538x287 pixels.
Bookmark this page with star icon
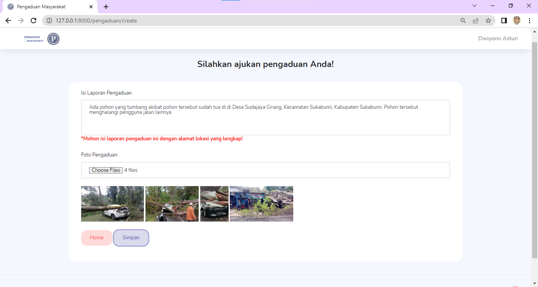point(488,20)
